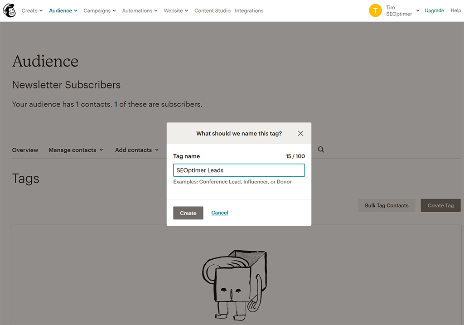Click the Mailchimp monkey logo
Screen dimensions: 464x325
[9, 10]
